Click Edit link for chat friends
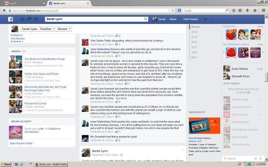Image resolution: width=268 pixels, height=167 pixels. [248, 92]
